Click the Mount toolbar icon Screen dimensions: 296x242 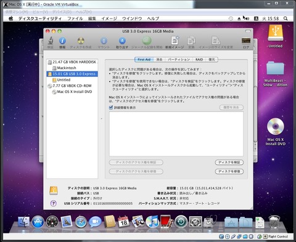[104, 41]
